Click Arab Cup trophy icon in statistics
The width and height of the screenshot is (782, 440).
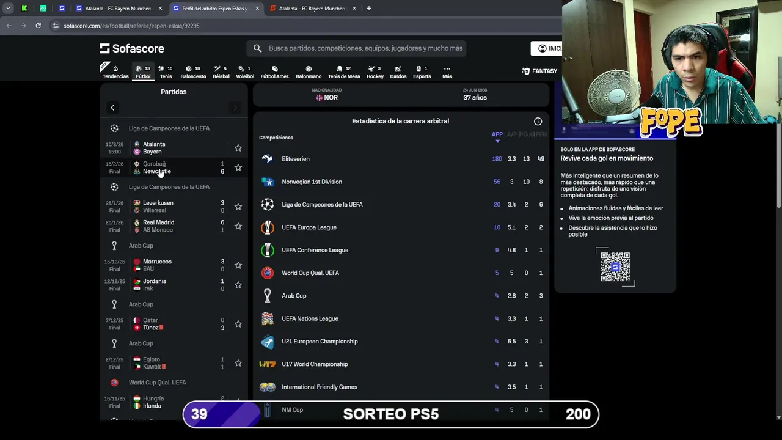(x=267, y=296)
